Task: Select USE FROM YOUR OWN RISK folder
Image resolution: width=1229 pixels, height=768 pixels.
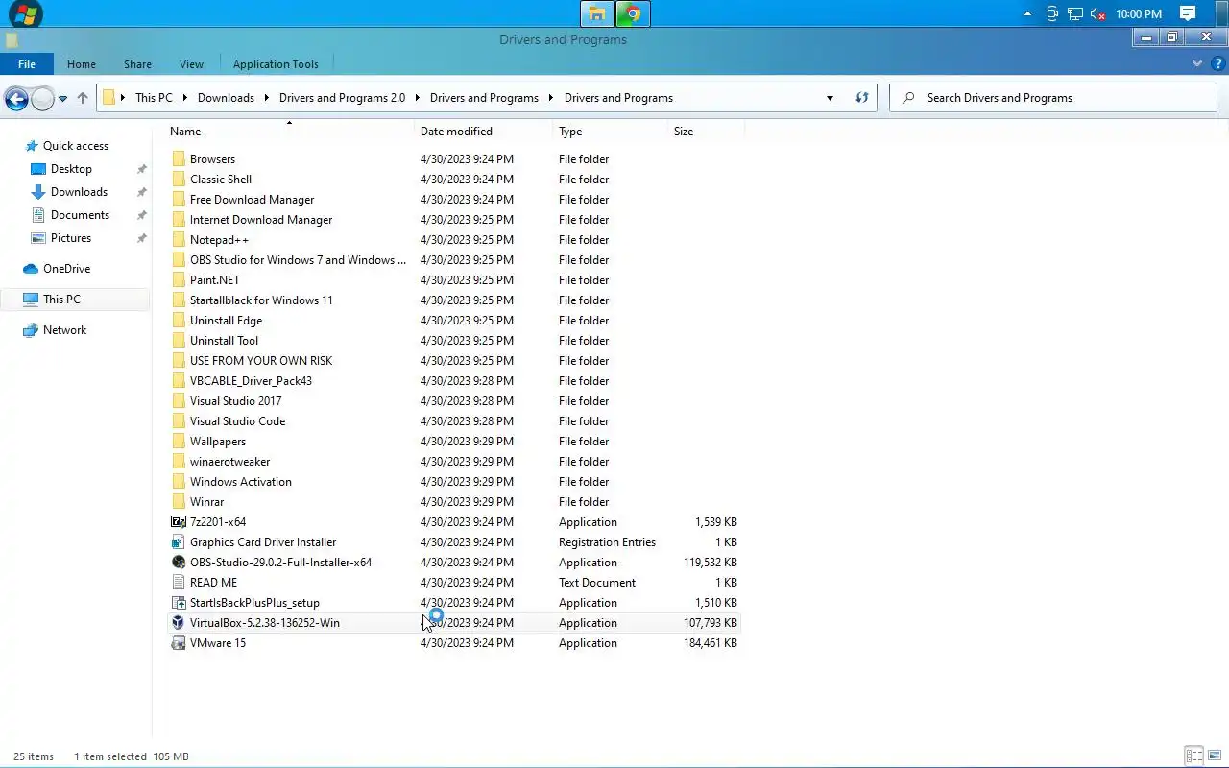Action: pyautogui.click(x=261, y=361)
